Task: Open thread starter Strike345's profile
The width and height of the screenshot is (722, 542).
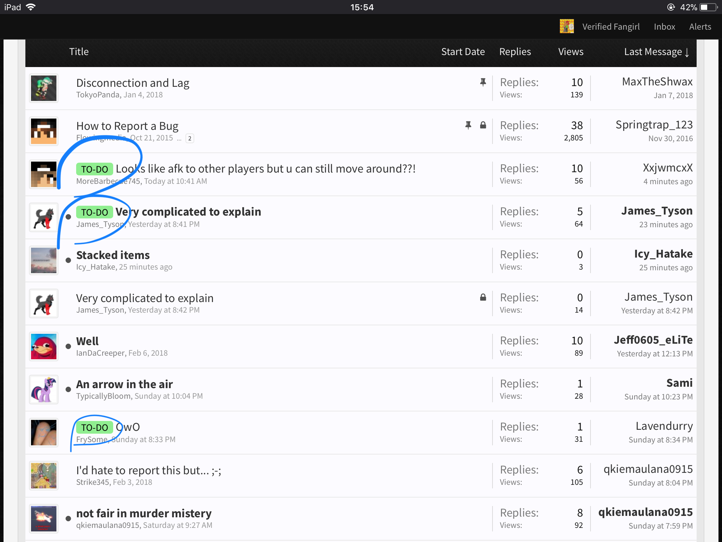Action: (x=92, y=482)
